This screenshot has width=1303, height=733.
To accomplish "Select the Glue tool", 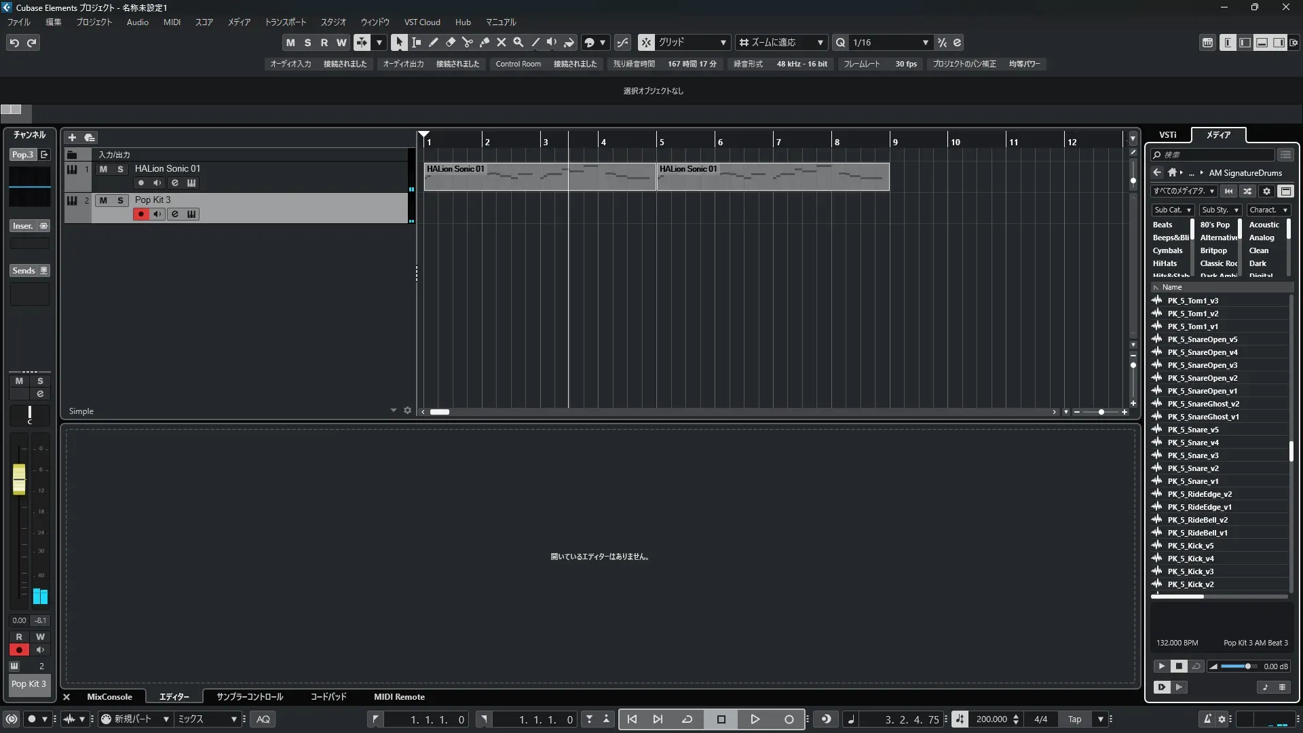I will tap(485, 42).
